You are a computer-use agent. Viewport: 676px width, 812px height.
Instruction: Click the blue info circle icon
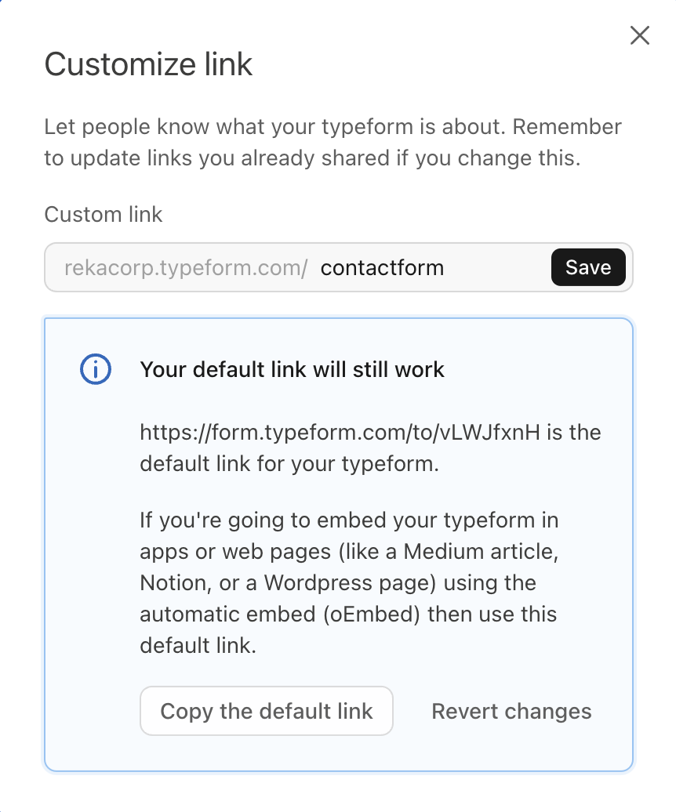tap(96, 370)
